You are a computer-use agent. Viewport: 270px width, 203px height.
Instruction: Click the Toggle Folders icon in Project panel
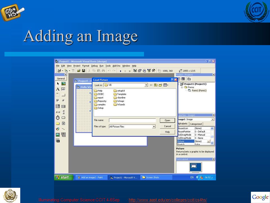(189, 79)
